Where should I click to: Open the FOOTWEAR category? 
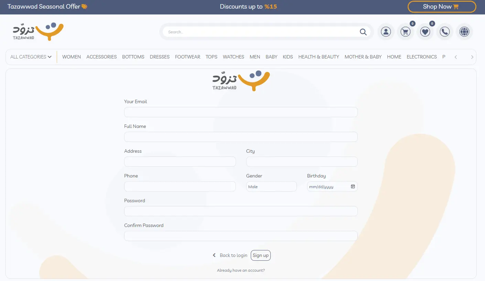187,57
